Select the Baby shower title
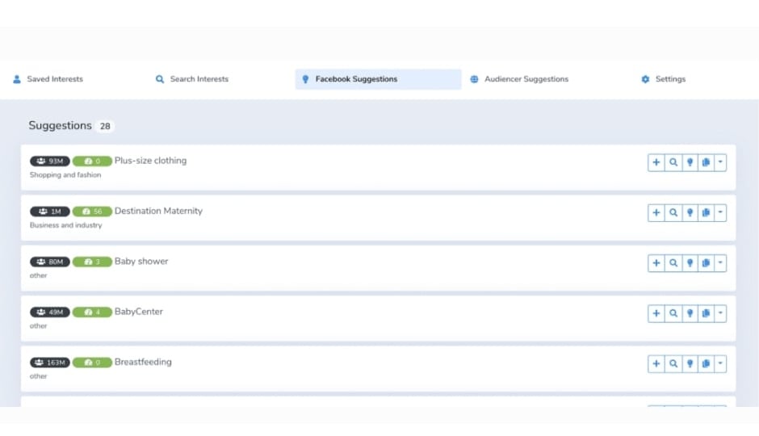This screenshot has height=436, width=759. coord(141,262)
